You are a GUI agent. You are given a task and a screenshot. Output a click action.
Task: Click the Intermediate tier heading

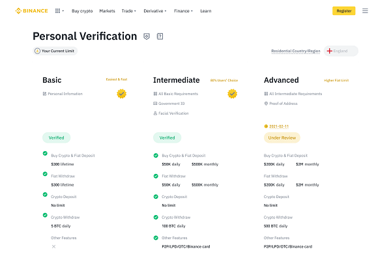[177, 80]
